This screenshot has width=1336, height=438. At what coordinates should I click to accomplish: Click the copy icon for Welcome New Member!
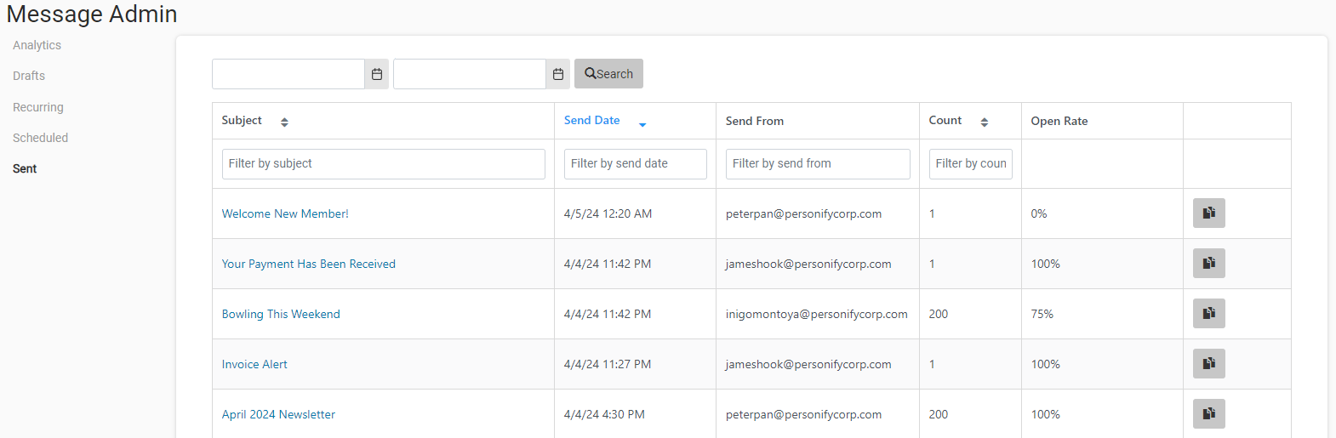click(x=1208, y=213)
